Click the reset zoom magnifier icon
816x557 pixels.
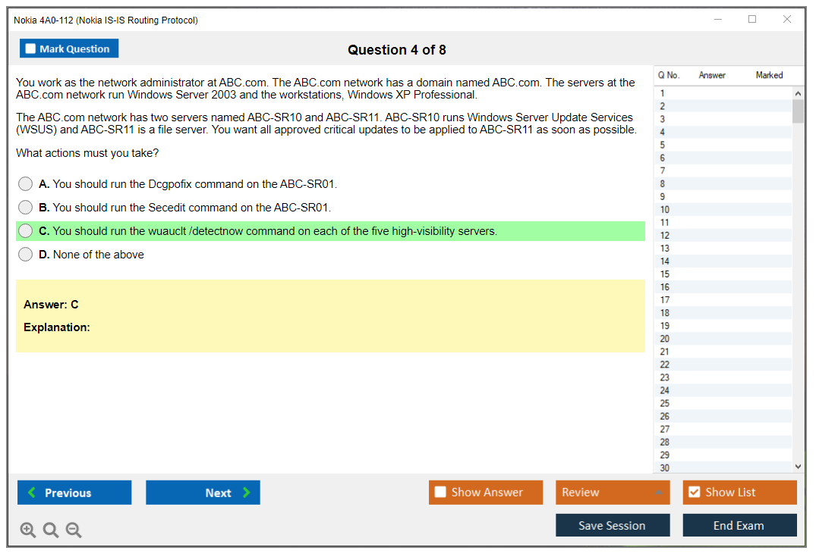tap(51, 530)
